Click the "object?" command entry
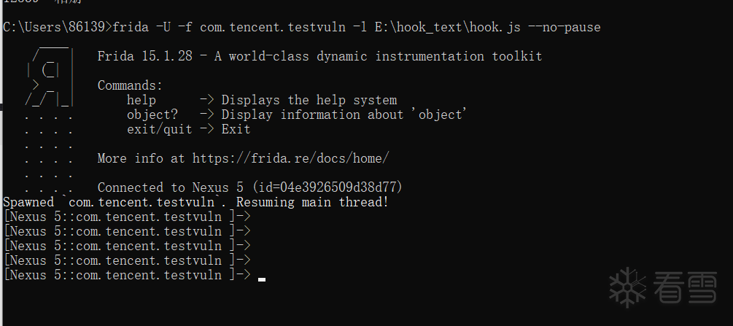 coord(152,115)
